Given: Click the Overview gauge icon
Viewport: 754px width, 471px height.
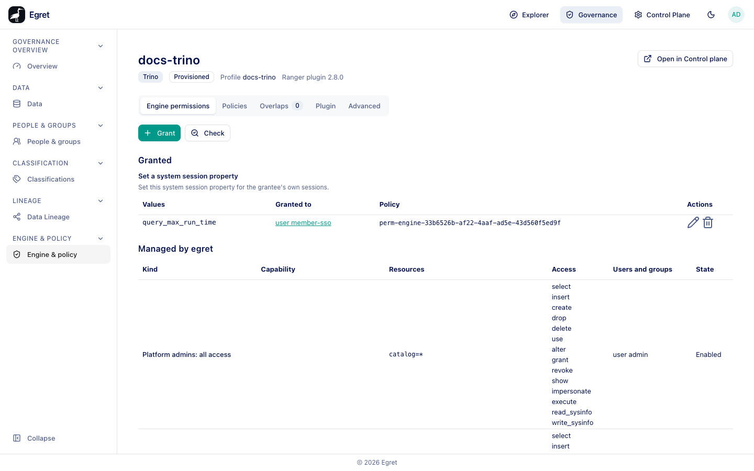Looking at the screenshot, I should coord(17,66).
